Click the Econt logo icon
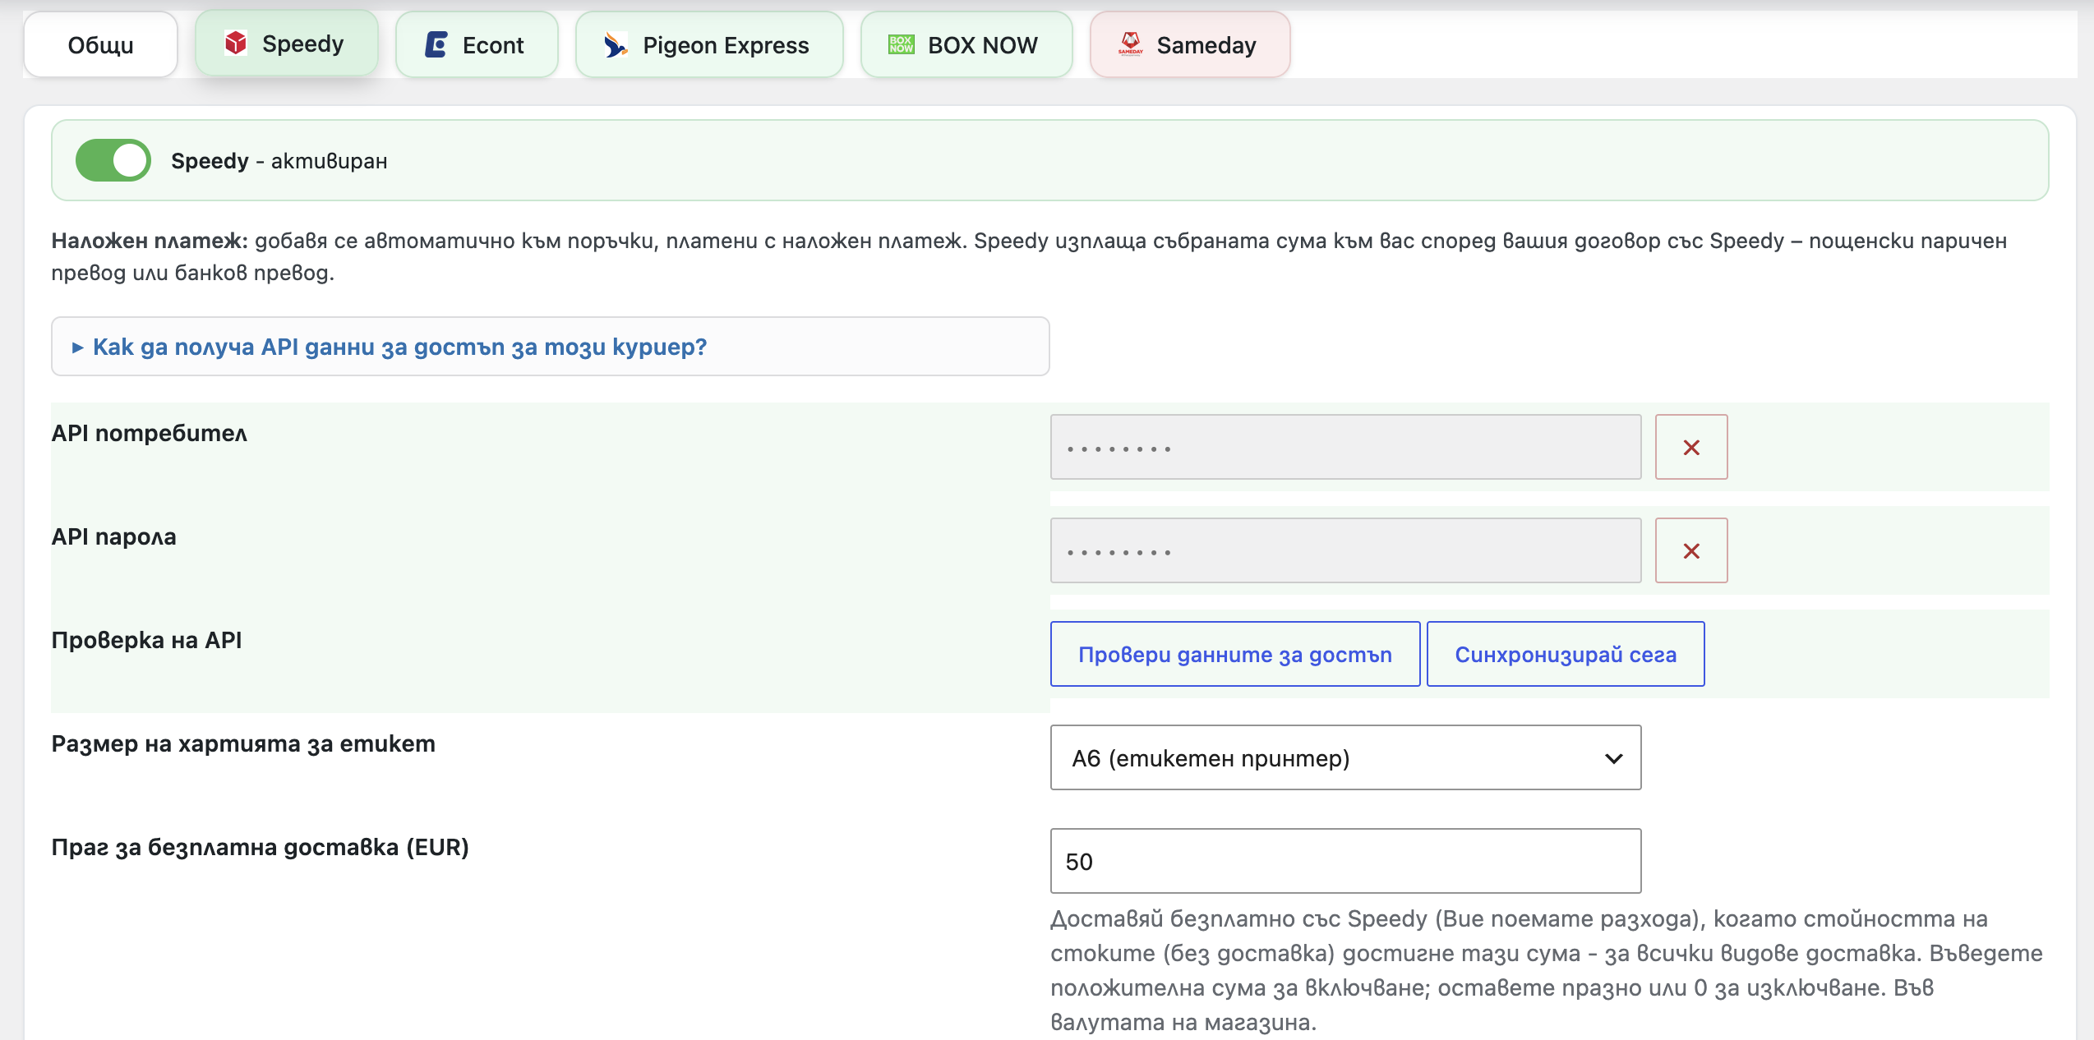The height and width of the screenshot is (1040, 2094). [436, 44]
